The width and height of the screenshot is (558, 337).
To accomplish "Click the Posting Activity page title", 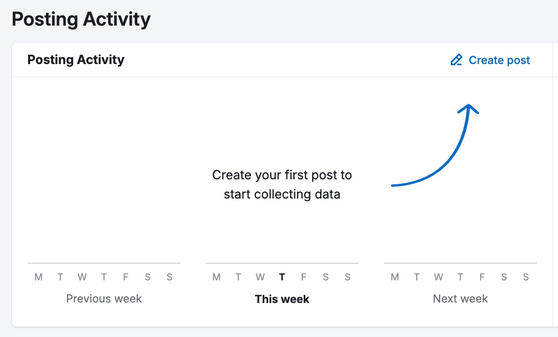I will (x=81, y=19).
